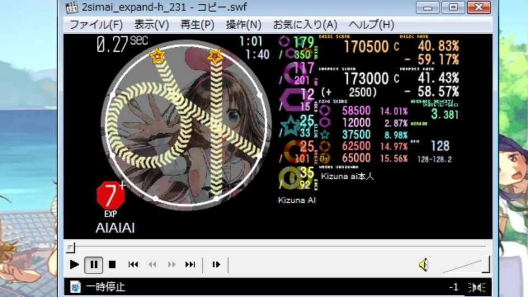Open the 操作(N) menu
The height and width of the screenshot is (297, 528).
coord(244,25)
